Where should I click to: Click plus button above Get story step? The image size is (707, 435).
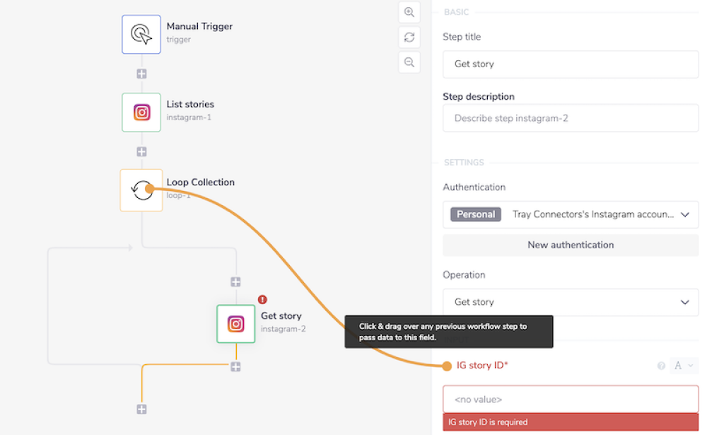[x=236, y=282]
